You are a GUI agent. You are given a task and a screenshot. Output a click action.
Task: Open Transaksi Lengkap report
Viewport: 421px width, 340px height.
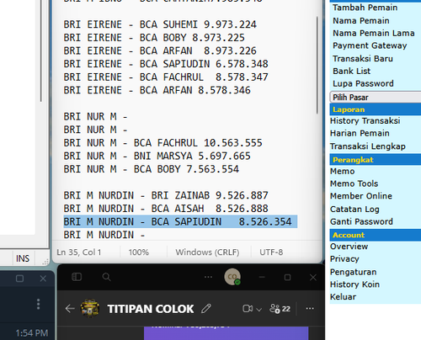pyautogui.click(x=368, y=146)
